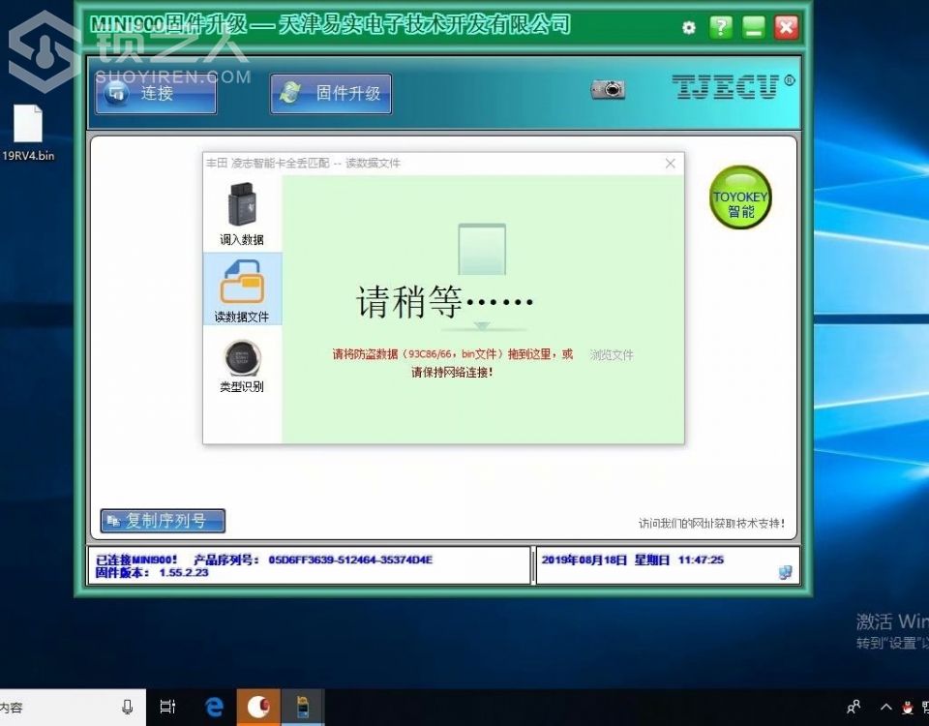The width and height of the screenshot is (929, 726).
Task: Open the settings gear in title bar
Action: (688, 28)
